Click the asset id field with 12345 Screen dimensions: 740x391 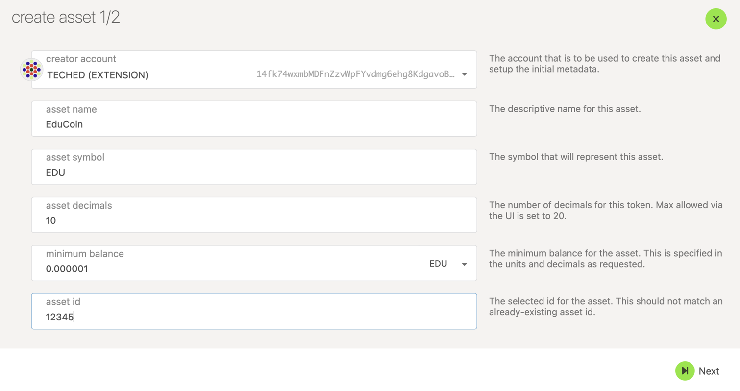[254, 311]
